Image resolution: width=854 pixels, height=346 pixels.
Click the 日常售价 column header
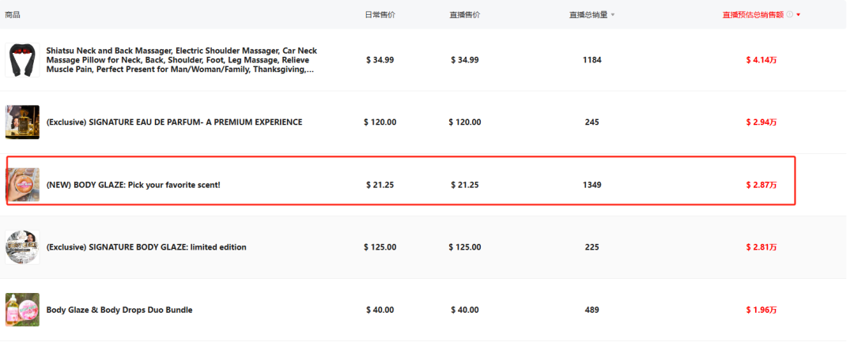[x=380, y=15]
